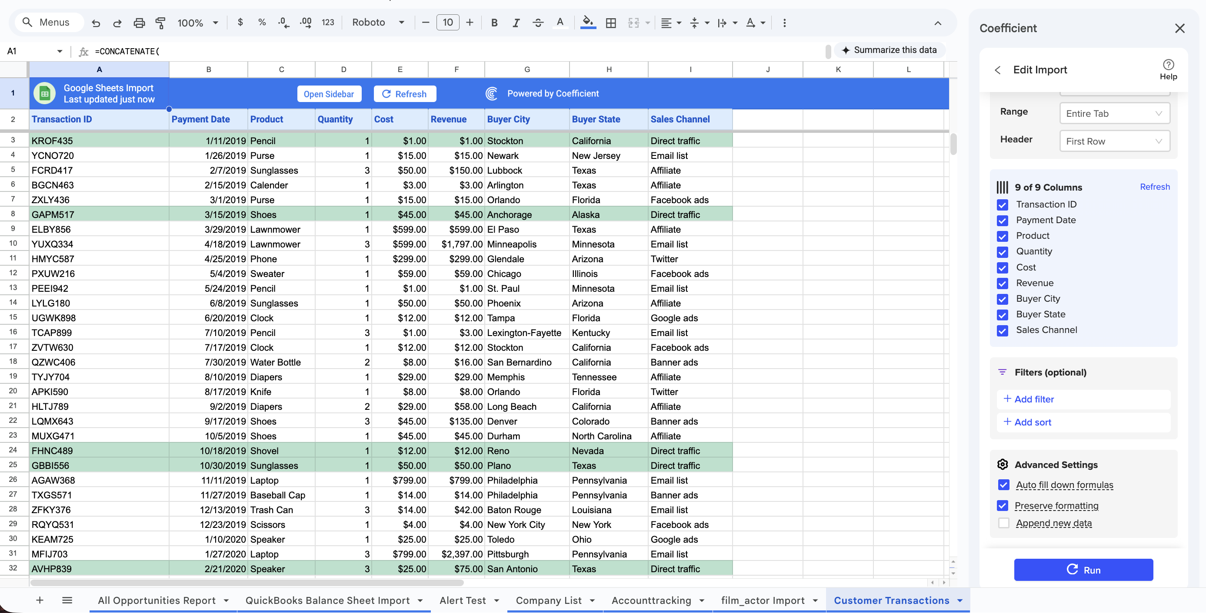Select the paint format tool
The image size is (1206, 613).
[160, 23]
